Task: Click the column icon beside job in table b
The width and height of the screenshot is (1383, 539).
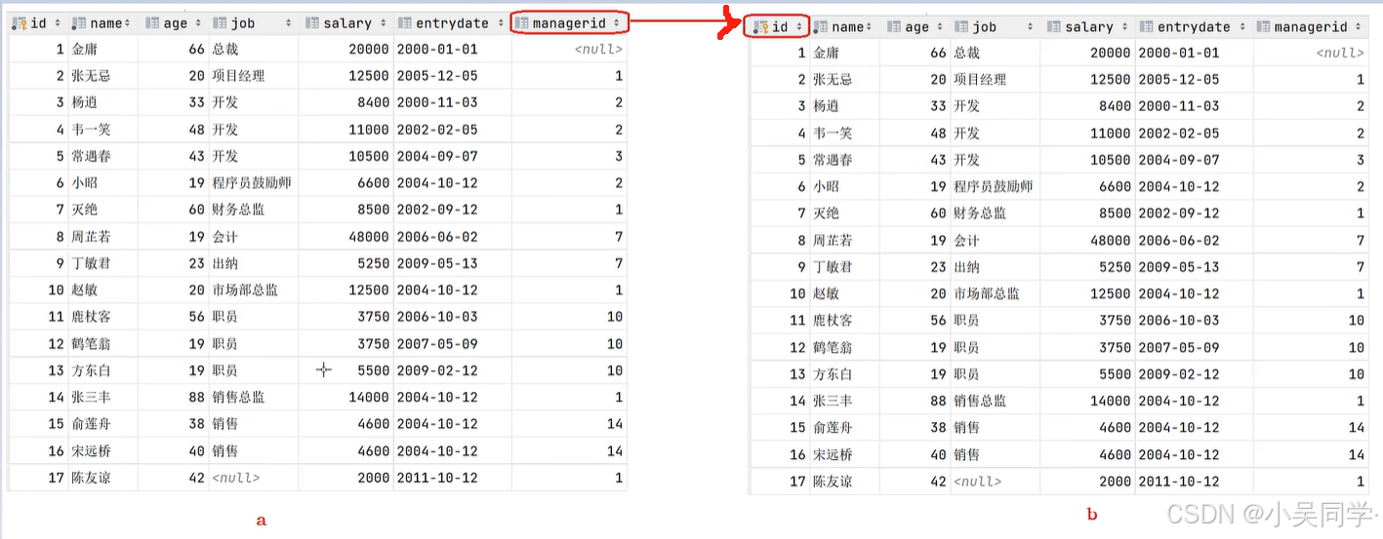Action: (962, 27)
